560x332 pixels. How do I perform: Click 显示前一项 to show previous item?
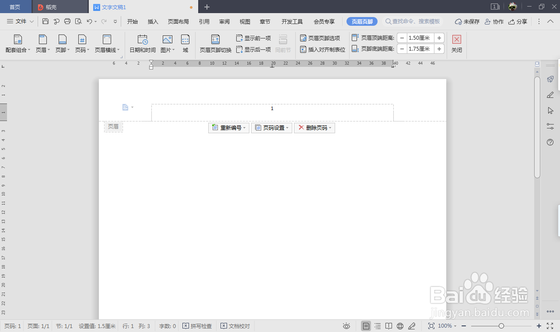[x=254, y=38]
